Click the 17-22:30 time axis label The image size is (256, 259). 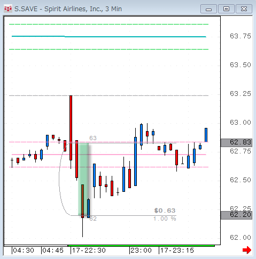[89, 250]
